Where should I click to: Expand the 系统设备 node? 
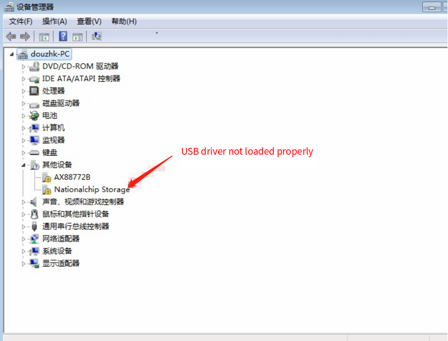[x=23, y=251]
